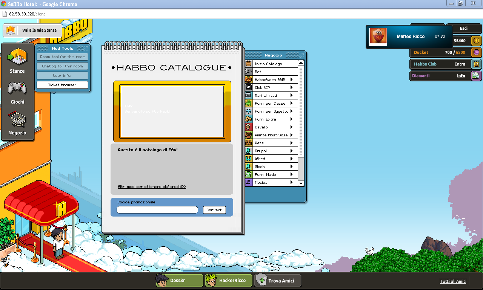This screenshot has width=483, height=290.
Task: Open the Giochi gamepad icon in sidebar
Action: [17, 88]
